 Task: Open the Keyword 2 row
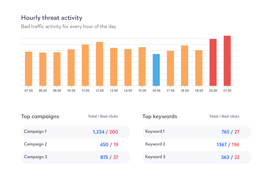197,145
